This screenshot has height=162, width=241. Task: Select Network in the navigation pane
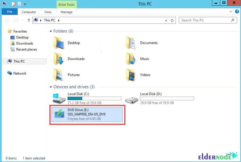point(20,73)
